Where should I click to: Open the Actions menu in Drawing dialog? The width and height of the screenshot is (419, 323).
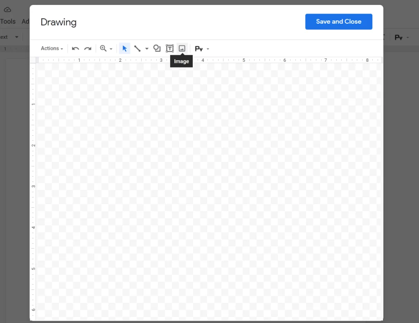(52, 48)
